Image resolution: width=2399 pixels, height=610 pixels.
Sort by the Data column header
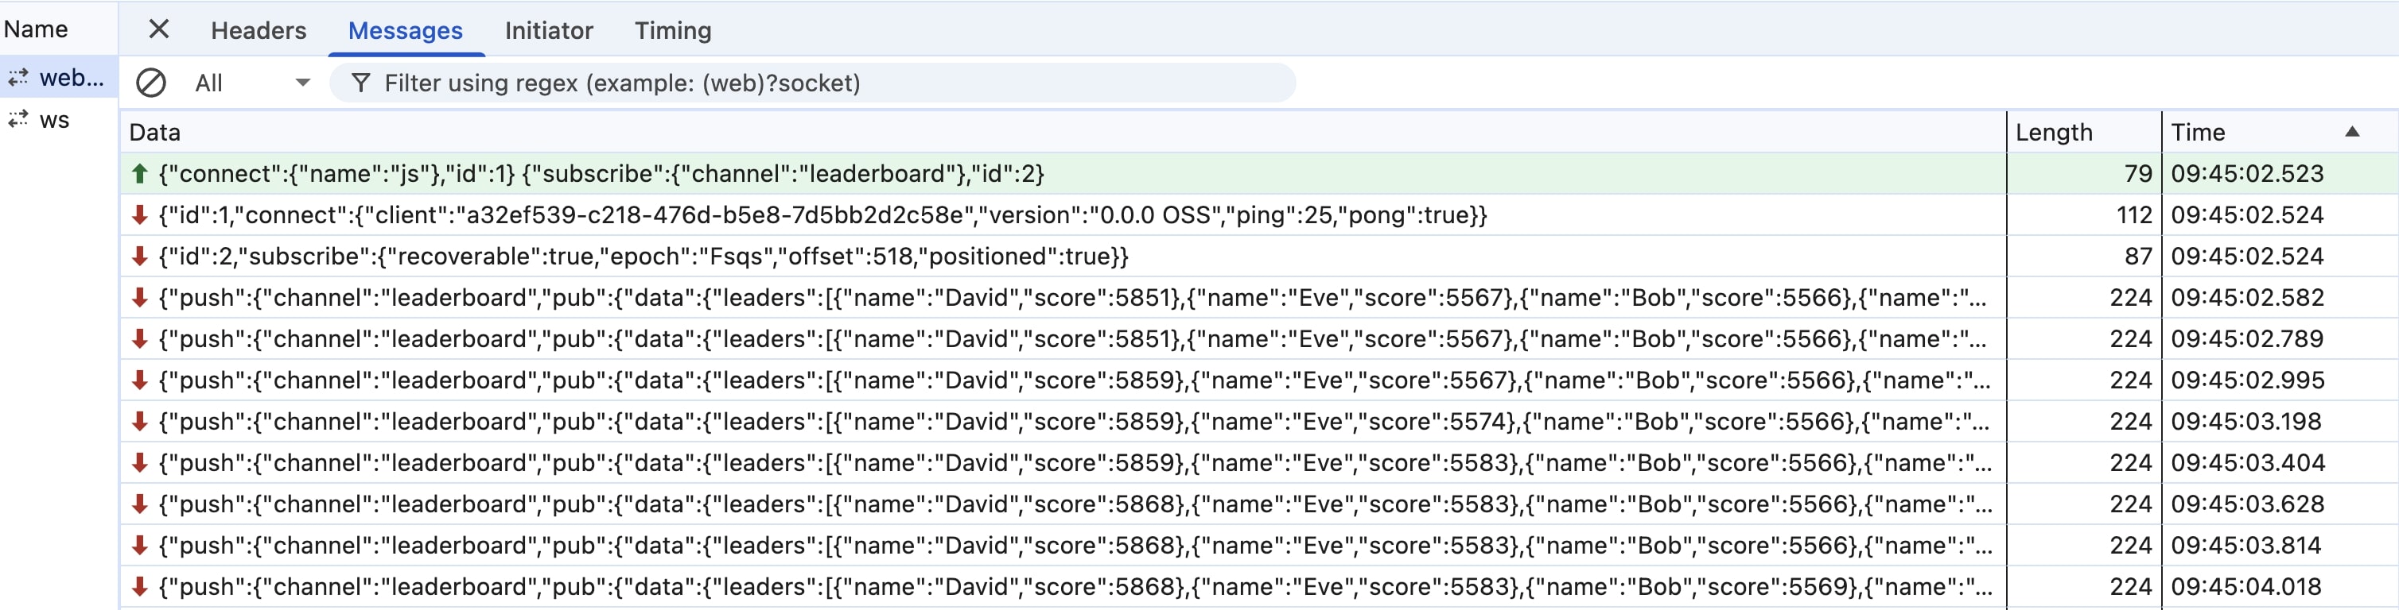[x=1063, y=132]
